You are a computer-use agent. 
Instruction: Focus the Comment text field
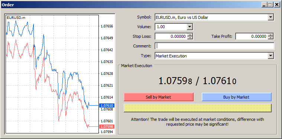tap(214, 46)
